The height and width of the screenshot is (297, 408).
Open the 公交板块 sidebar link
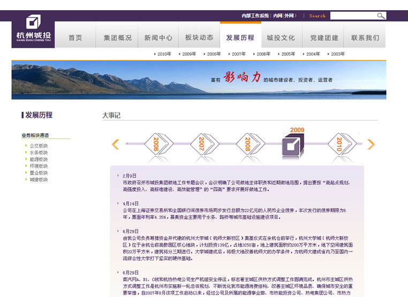[39, 146]
